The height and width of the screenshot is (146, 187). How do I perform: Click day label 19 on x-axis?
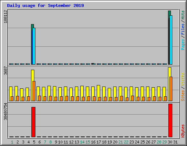pos(110,142)
